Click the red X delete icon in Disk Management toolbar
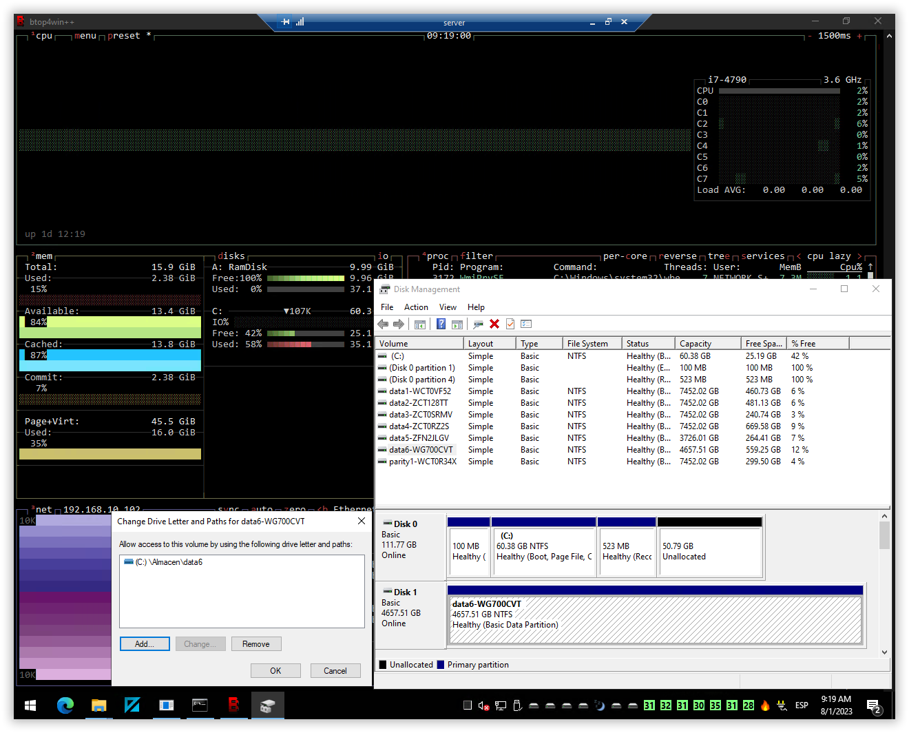 (x=494, y=324)
